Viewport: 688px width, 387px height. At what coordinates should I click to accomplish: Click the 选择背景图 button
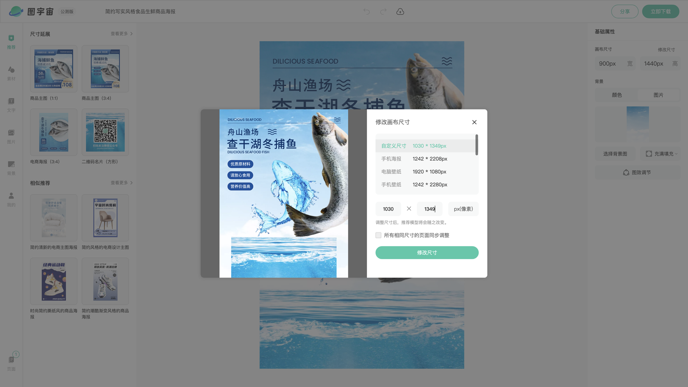click(x=615, y=154)
